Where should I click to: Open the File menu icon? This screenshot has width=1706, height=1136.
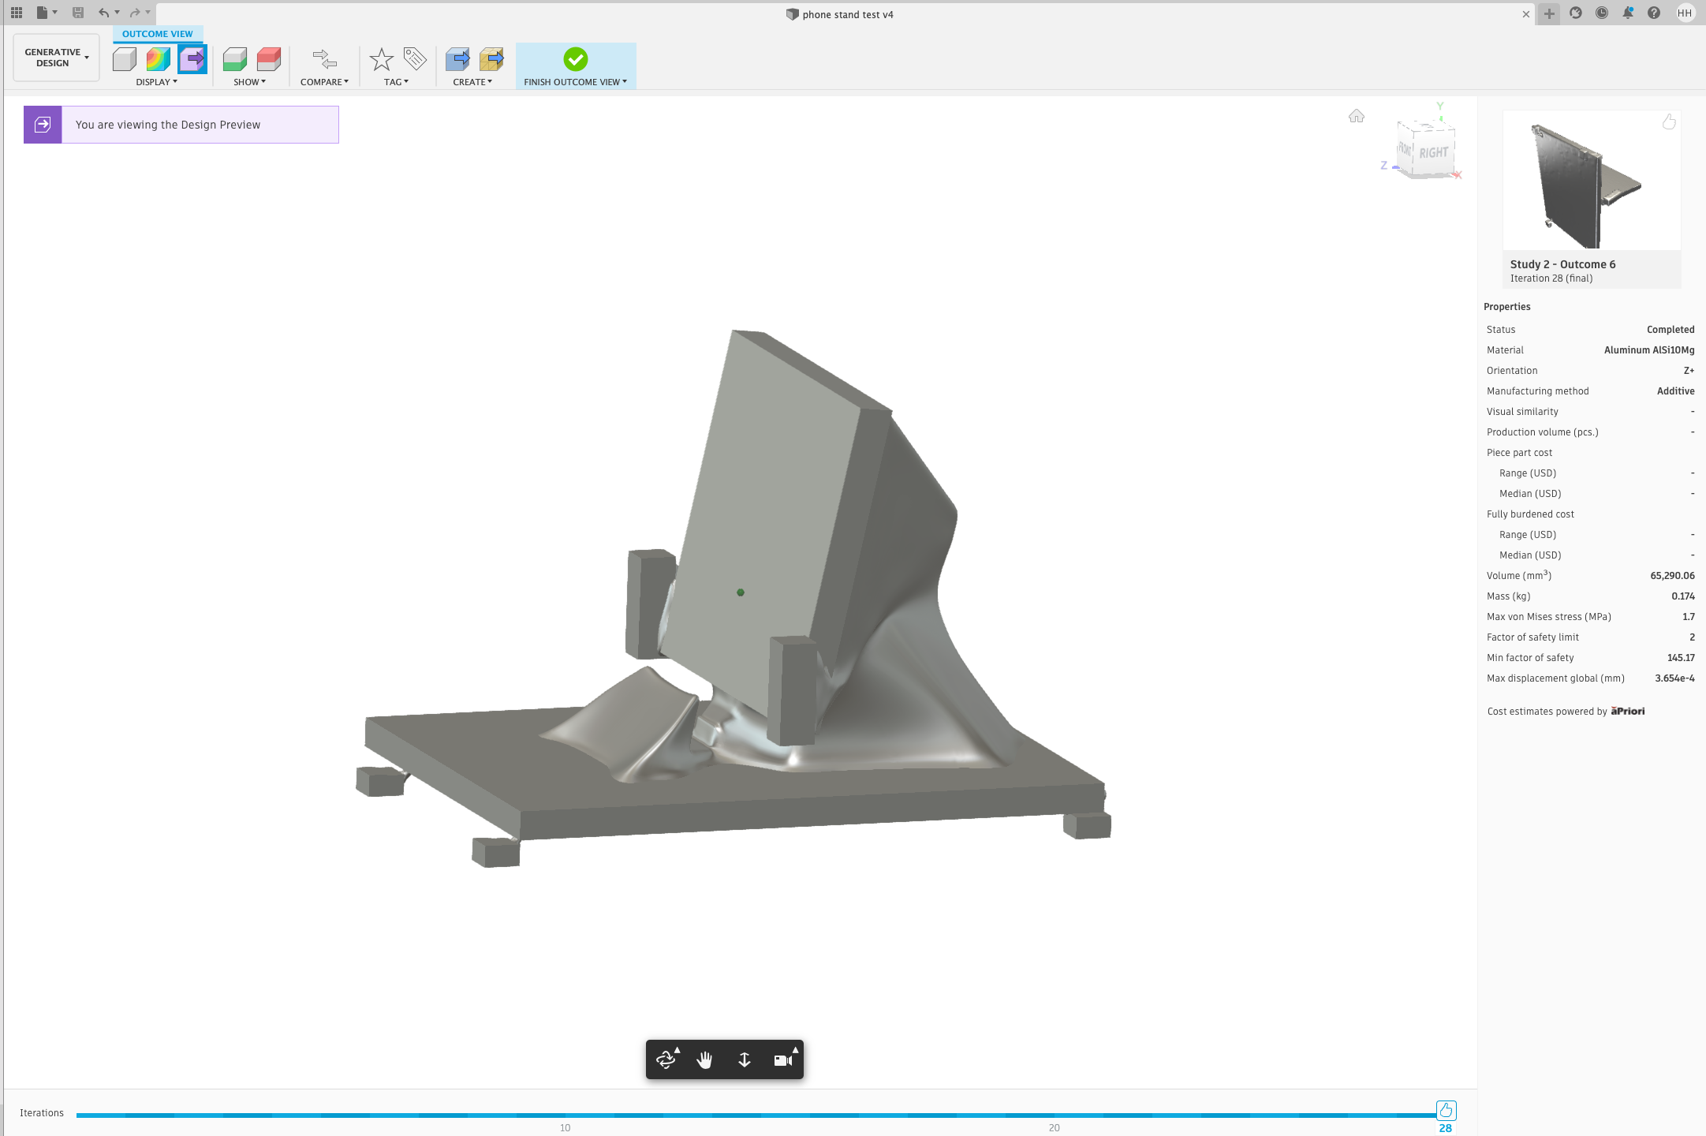43,13
